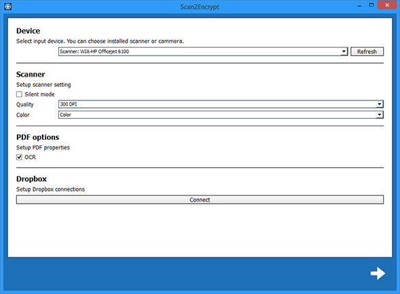Screen dimensions: 400x294
Task: Click the PDF options heading
Action: pos(38,137)
